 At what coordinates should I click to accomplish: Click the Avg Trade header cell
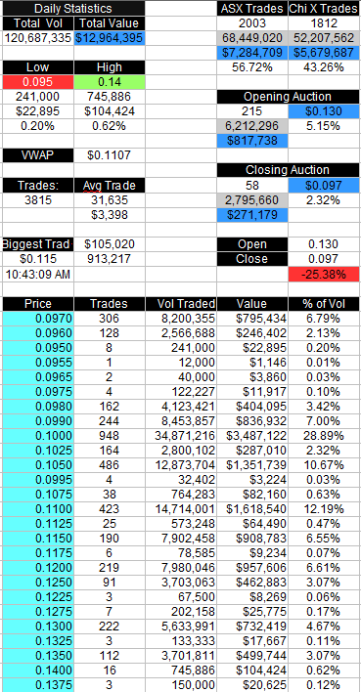[x=110, y=186]
